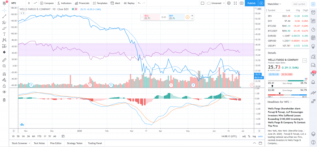Expand Headlines for WFC dropdown

click(280, 102)
